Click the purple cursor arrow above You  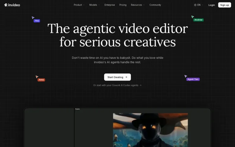(33, 18)
